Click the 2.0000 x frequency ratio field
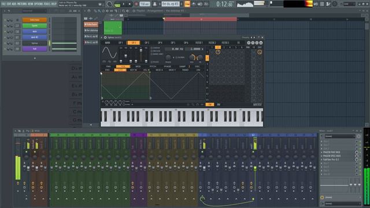Screen dimensions: 370x208 coord(195,49)
